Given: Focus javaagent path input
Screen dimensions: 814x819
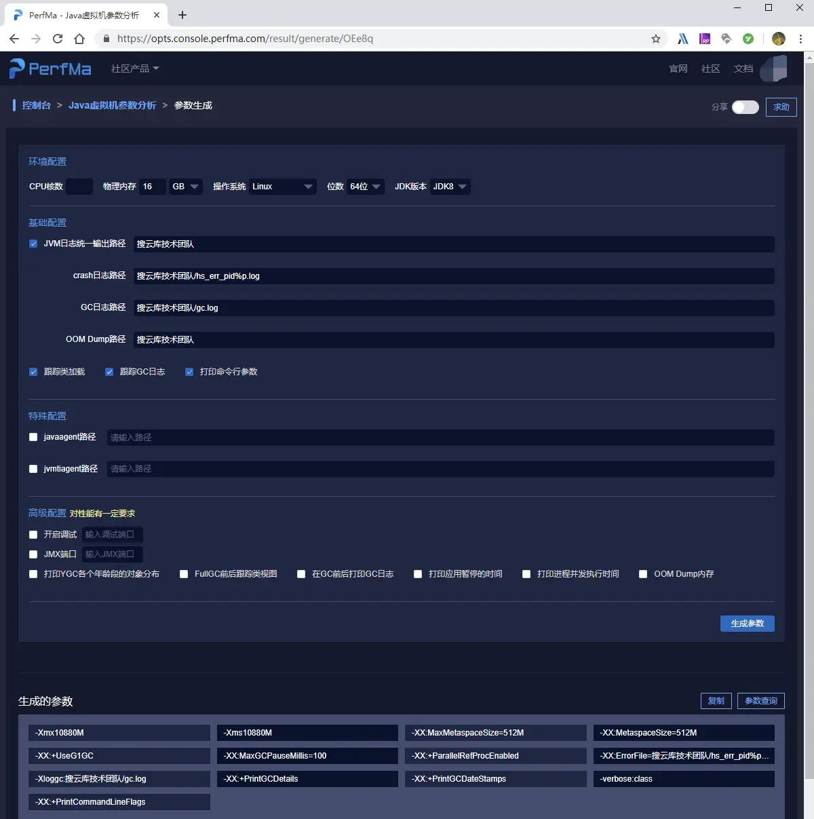Looking at the screenshot, I should [441, 438].
